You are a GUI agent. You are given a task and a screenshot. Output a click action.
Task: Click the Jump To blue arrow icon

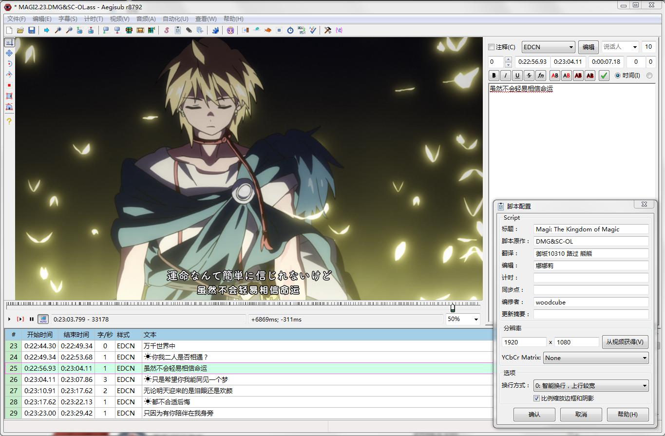pyautogui.click(x=46, y=30)
